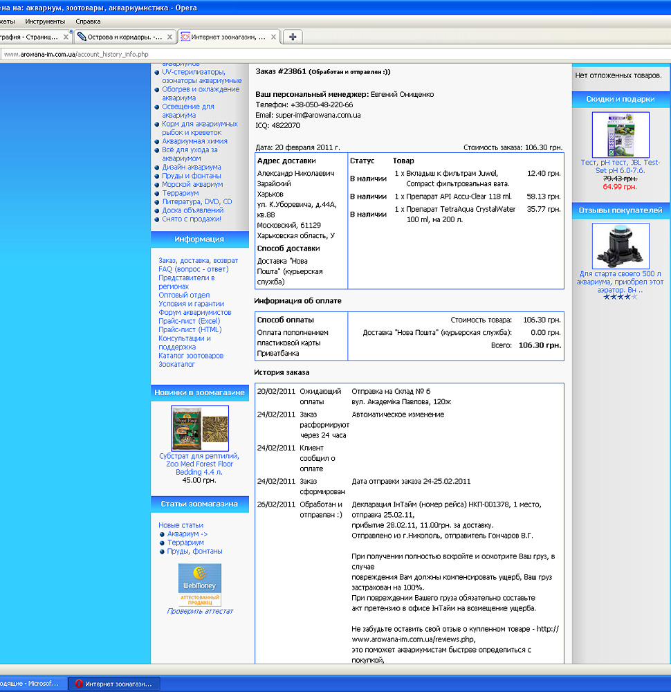
Task: Open 'Террариум' articles link
Action: (x=185, y=543)
